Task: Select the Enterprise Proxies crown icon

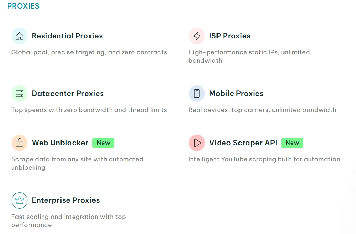Action: coord(20,200)
